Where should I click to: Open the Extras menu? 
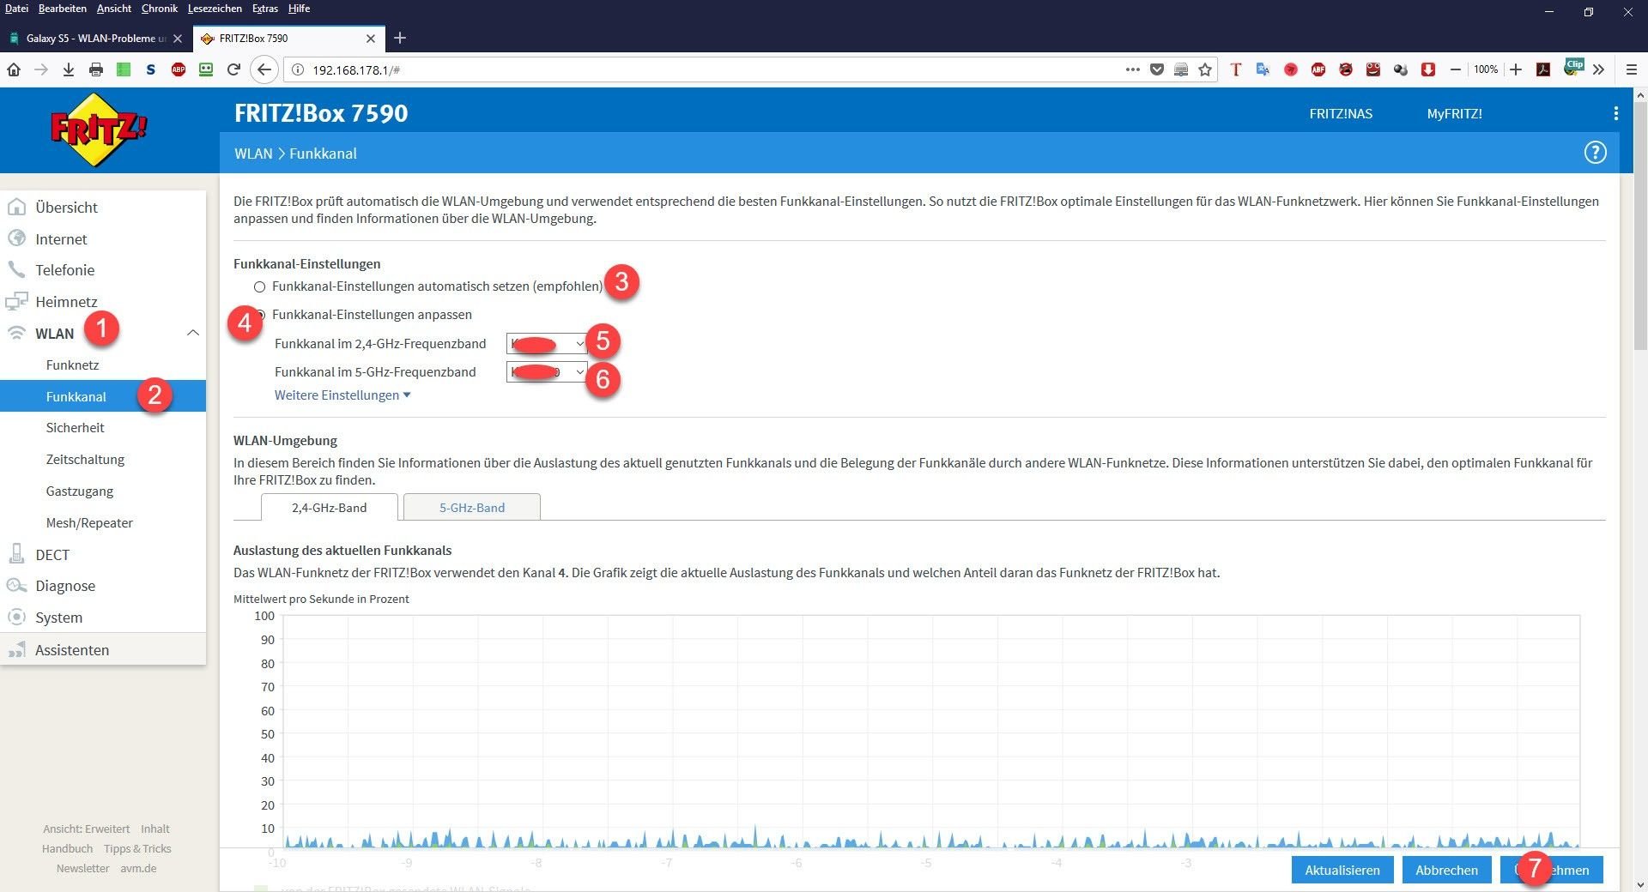(265, 9)
